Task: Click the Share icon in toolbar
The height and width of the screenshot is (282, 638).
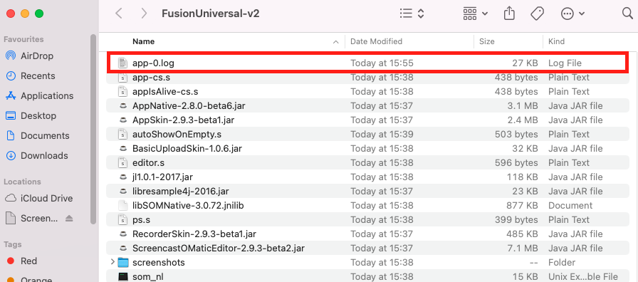Action: click(509, 14)
